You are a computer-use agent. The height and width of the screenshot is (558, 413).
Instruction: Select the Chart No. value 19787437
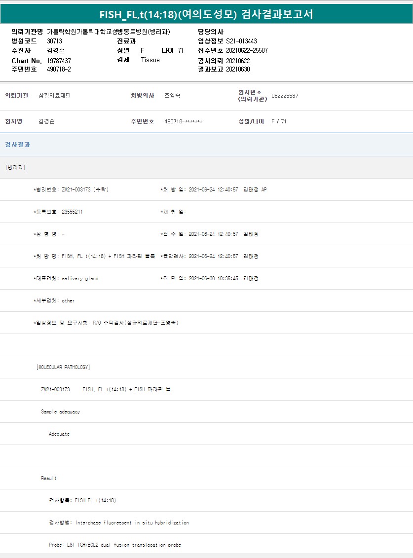point(59,61)
